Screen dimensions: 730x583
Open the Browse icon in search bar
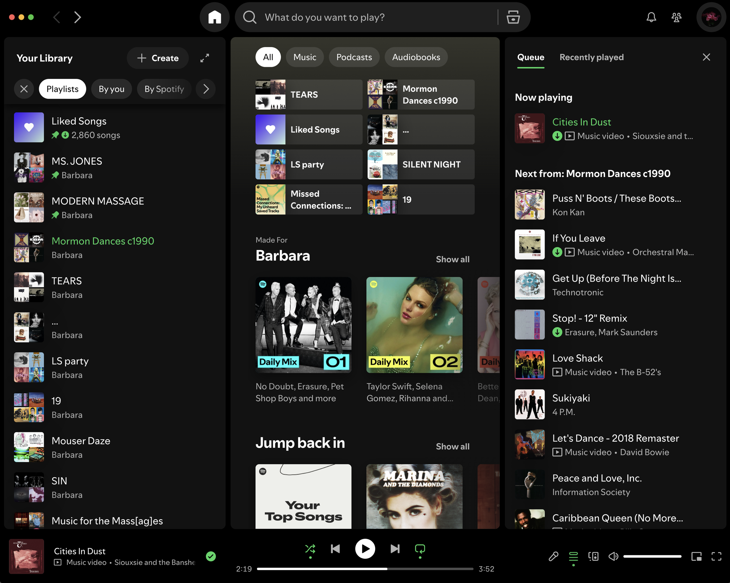coord(513,17)
